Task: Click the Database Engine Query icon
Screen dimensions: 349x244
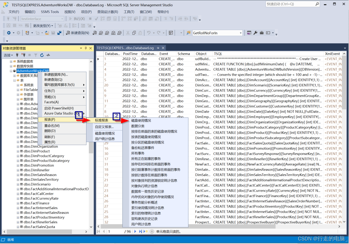Action: pyautogui.click(x=95, y=33)
